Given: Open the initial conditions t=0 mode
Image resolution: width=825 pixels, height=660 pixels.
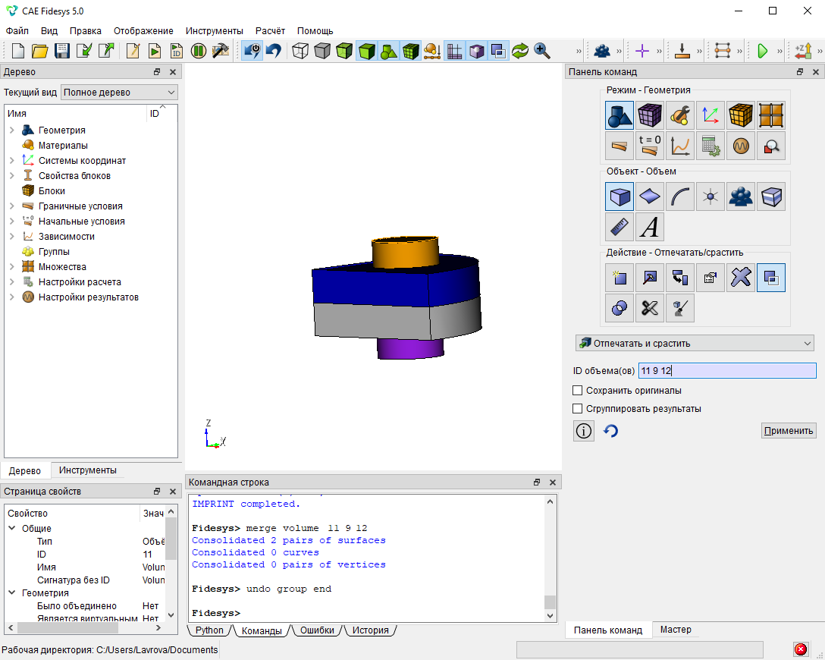Looking at the screenshot, I should (x=650, y=146).
